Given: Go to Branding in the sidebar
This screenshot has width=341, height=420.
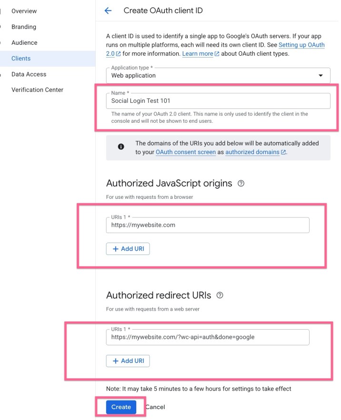Looking at the screenshot, I should point(24,27).
